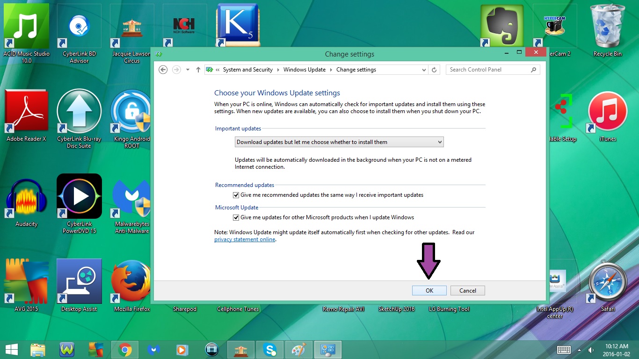Click the search magnifier icon

[x=534, y=70]
